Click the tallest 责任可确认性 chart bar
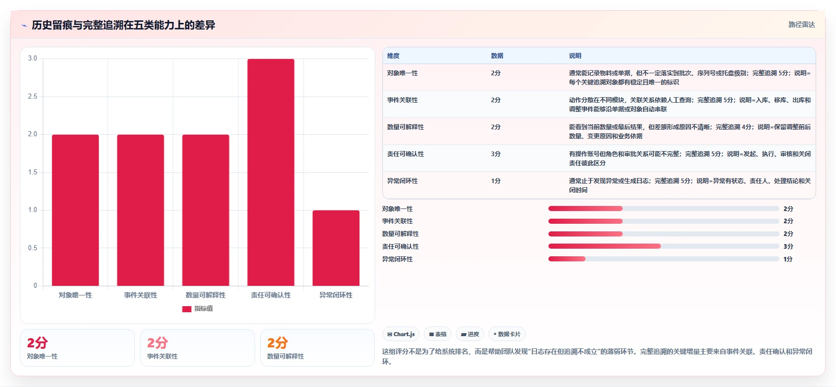 pos(271,172)
